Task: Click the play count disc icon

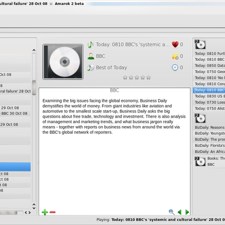Action: click(175, 67)
